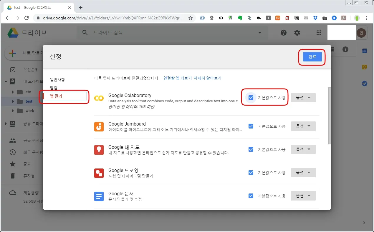The height and width of the screenshot is (232, 374).
Task: Expand the work folder tree arrow
Action: point(13,111)
